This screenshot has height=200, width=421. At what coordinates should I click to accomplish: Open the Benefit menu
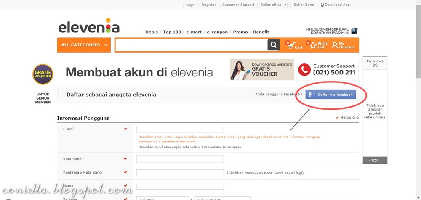[261, 32]
